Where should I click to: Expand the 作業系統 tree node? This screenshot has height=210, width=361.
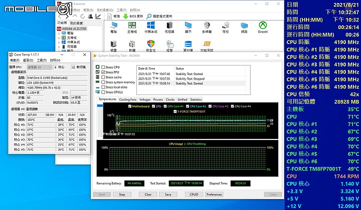59,42
